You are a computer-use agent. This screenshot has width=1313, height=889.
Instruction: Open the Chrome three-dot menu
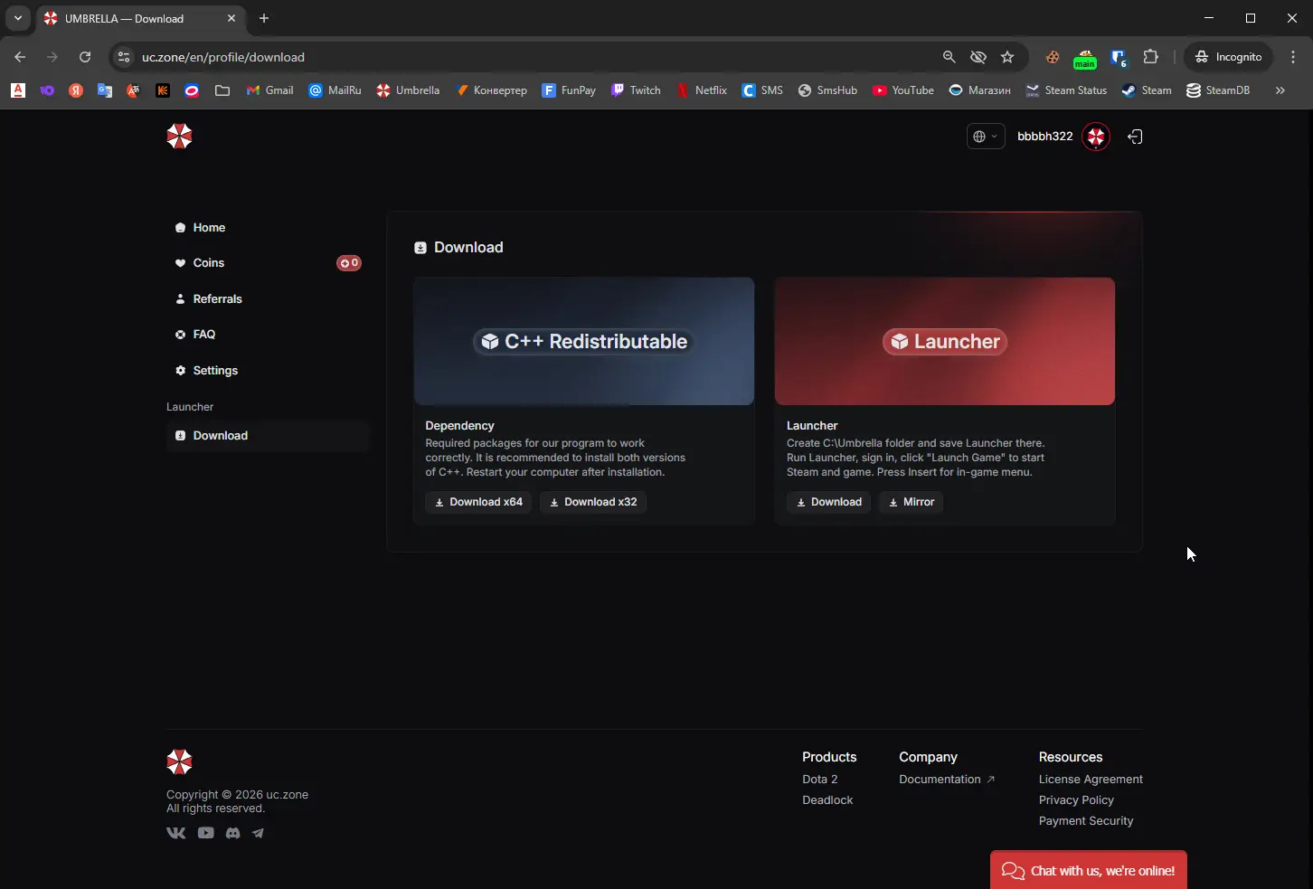[x=1293, y=57]
